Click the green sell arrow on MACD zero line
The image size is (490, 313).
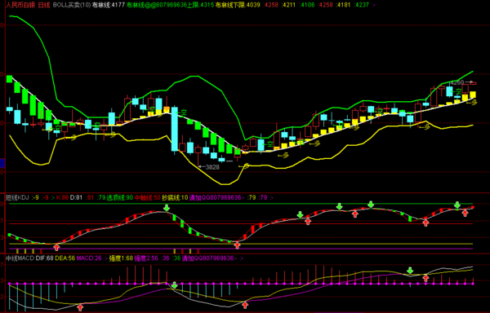click(x=175, y=284)
